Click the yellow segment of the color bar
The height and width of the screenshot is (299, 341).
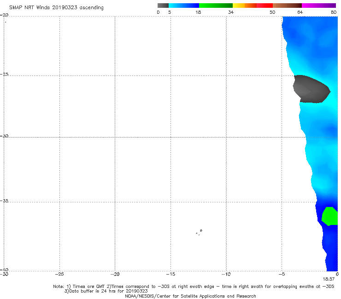[239, 6]
